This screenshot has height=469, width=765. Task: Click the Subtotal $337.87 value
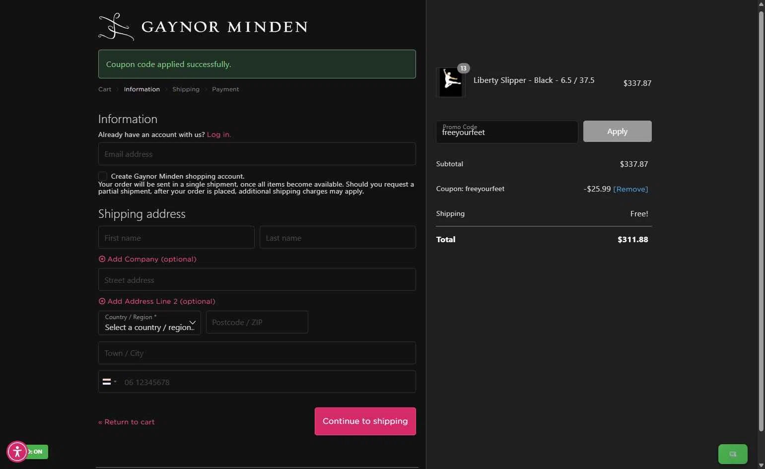634,164
